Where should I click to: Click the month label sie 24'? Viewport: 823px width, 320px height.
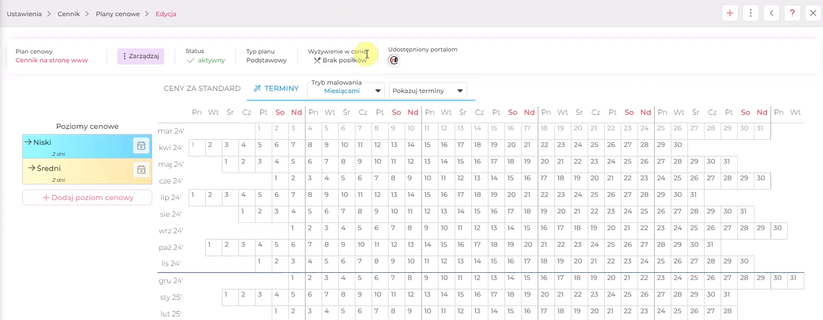pos(171,214)
